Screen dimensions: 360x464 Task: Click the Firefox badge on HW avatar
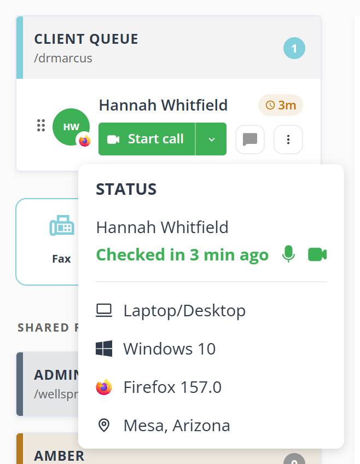(85, 140)
